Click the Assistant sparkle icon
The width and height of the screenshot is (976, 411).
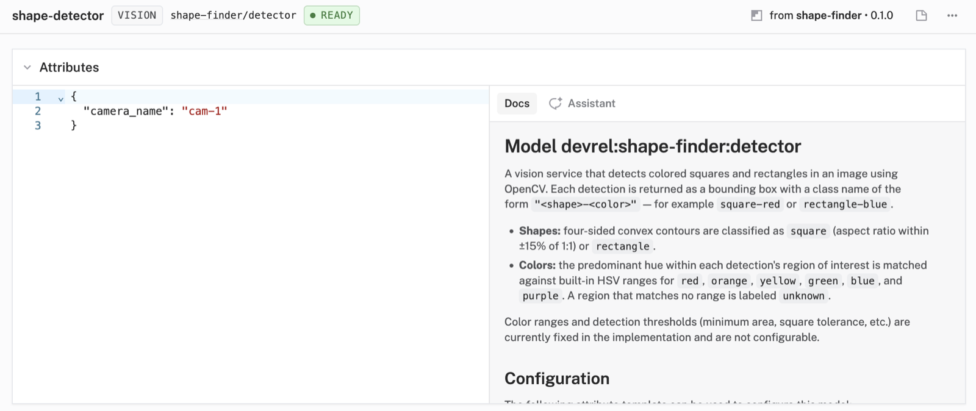[x=555, y=104]
